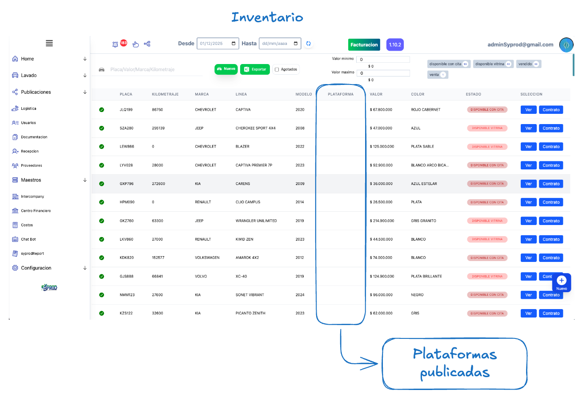Open Chat Bot from the sidebar
Screen dimensions: 583x398
(x=28, y=239)
